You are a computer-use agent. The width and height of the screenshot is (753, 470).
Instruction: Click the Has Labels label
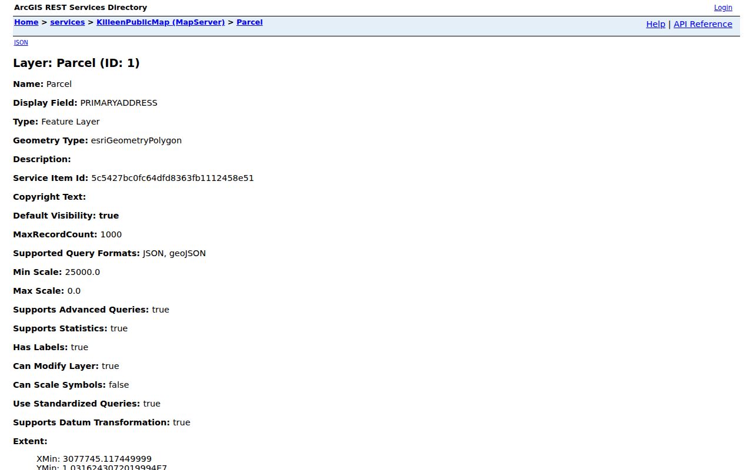pyautogui.click(x=40, y=347)
